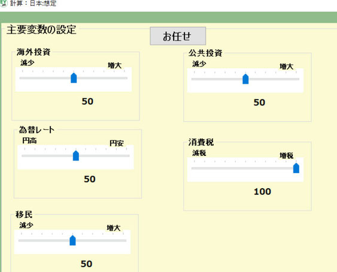Click 海外投資 slider track near 増大 end
The image size is (337, 272).
click(x=116, y=78)
